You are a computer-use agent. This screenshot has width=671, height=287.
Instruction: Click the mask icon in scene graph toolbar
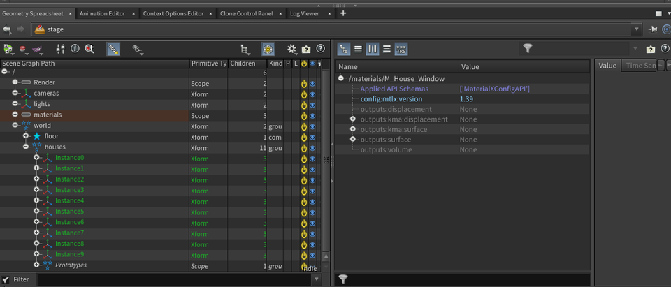click(38, 49)
